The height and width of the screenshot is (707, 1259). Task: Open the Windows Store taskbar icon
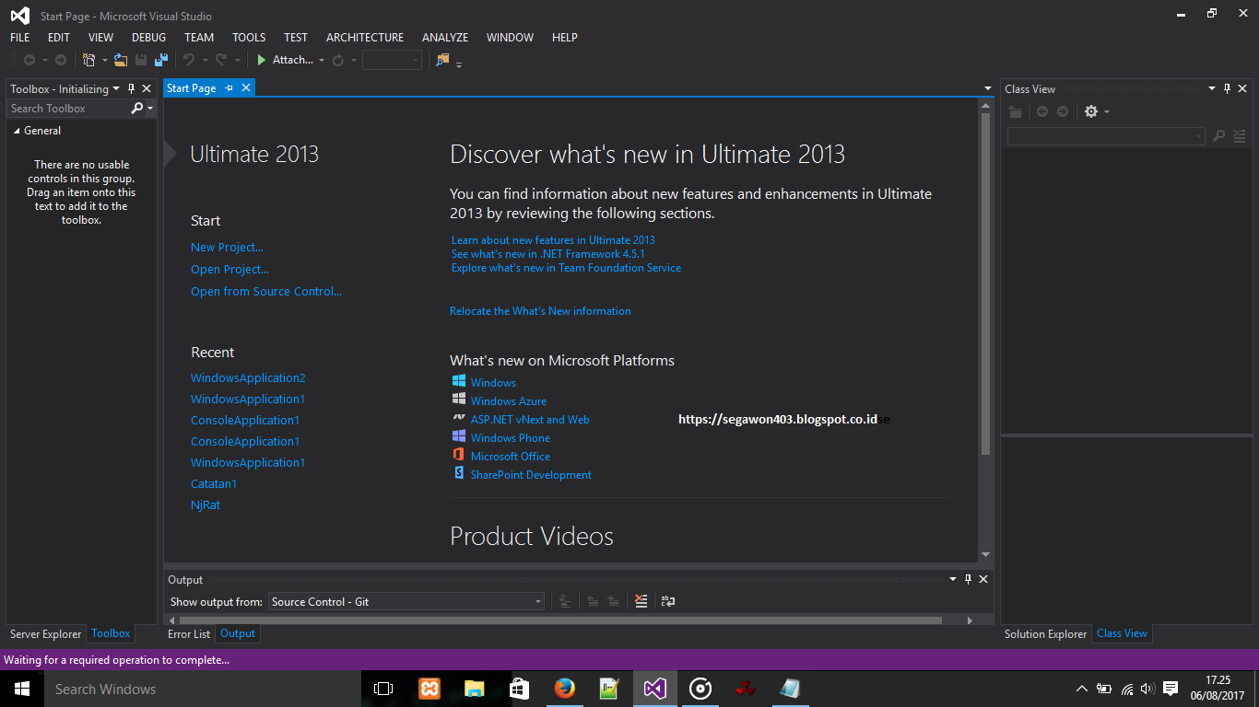(x=520, y=689)
